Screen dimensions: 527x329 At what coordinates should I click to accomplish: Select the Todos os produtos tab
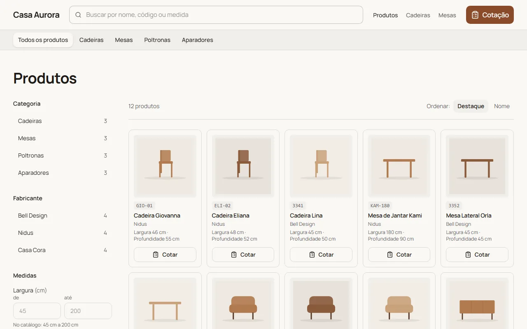pyautogui.click(x=43, y=40)
